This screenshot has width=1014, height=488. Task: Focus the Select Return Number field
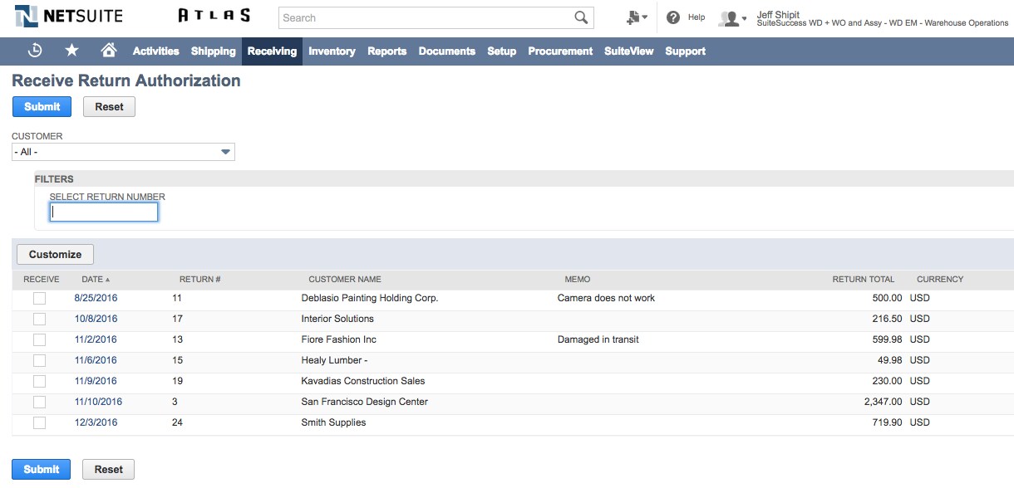click(104, 212)
